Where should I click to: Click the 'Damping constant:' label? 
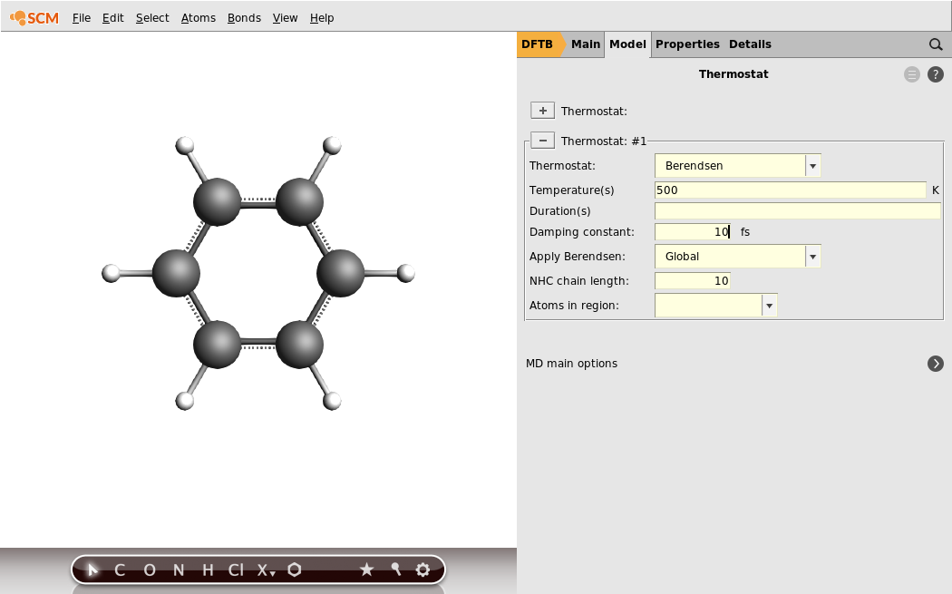582,231
